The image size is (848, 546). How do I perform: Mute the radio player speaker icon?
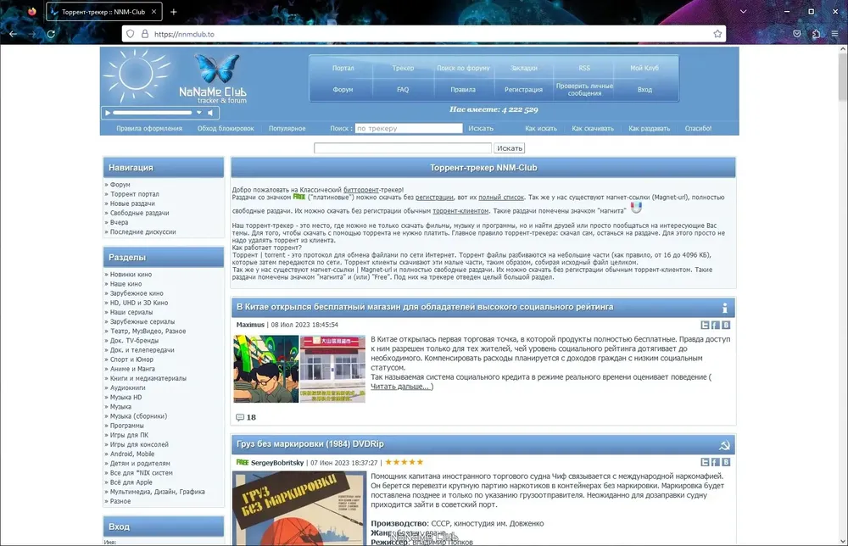[209, 113]
